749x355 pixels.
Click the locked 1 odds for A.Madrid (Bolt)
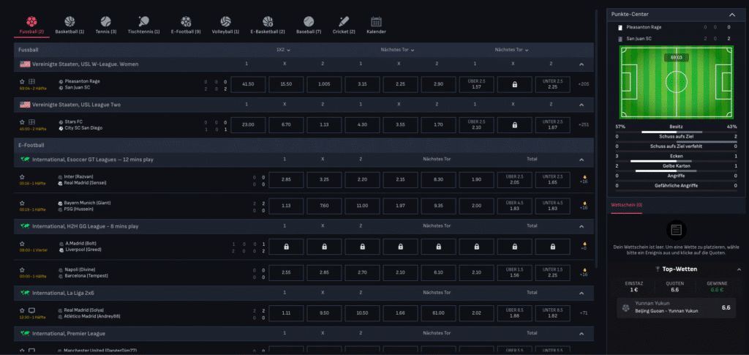286,247
